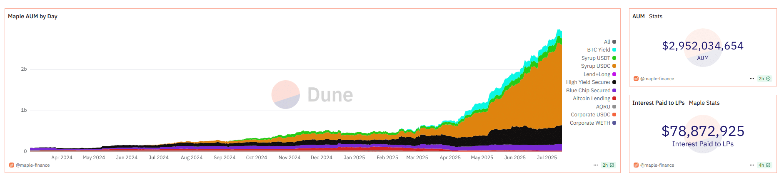Click the orange-red Corporate USDC color dot
This screenshot has width=779, height=175.
[614, 115]
